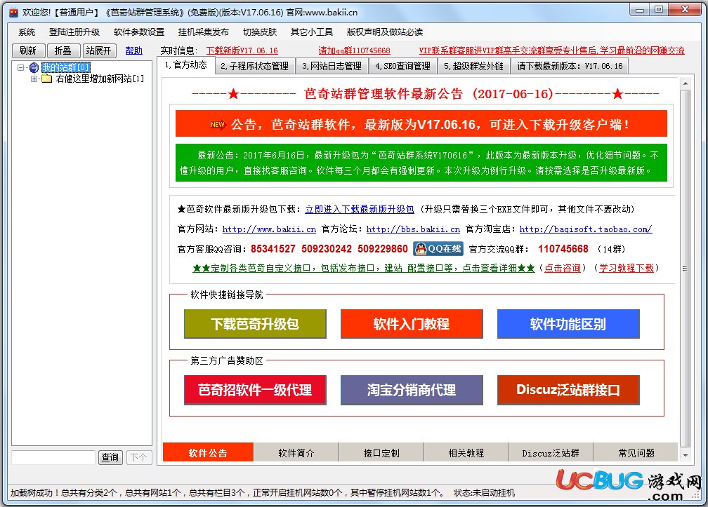Click the QQ group number 110745668
708x507 pixels.
tap(563, 249)
